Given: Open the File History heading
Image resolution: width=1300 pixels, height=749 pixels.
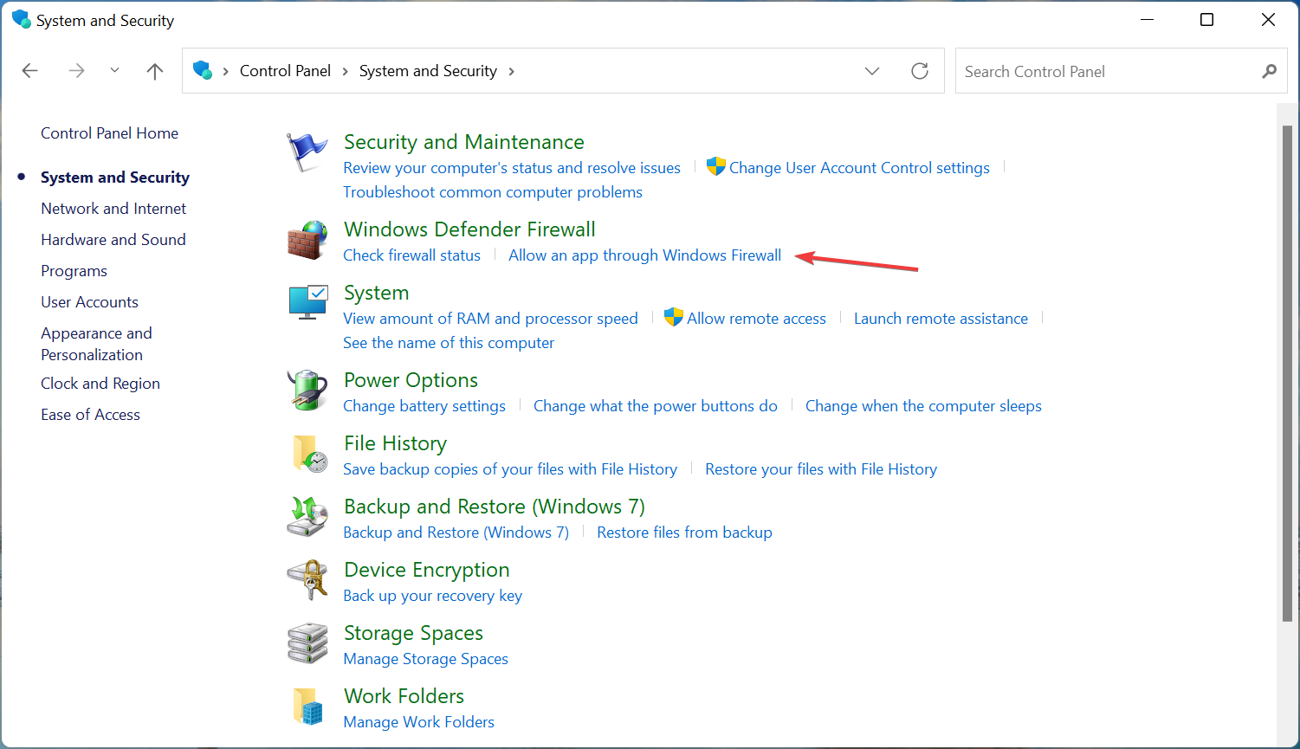Looking at the screenshot, I should (x=395, y=443).
